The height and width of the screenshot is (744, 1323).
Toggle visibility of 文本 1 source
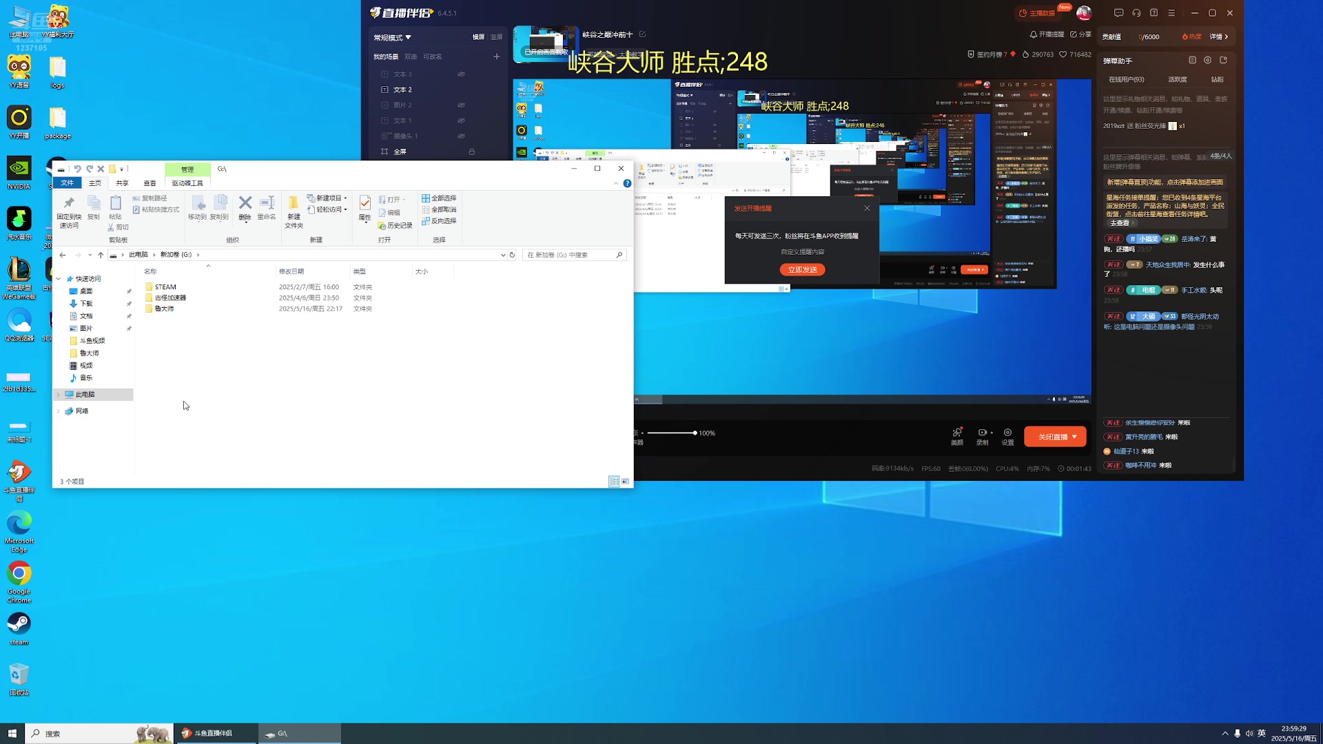[461, 121]
